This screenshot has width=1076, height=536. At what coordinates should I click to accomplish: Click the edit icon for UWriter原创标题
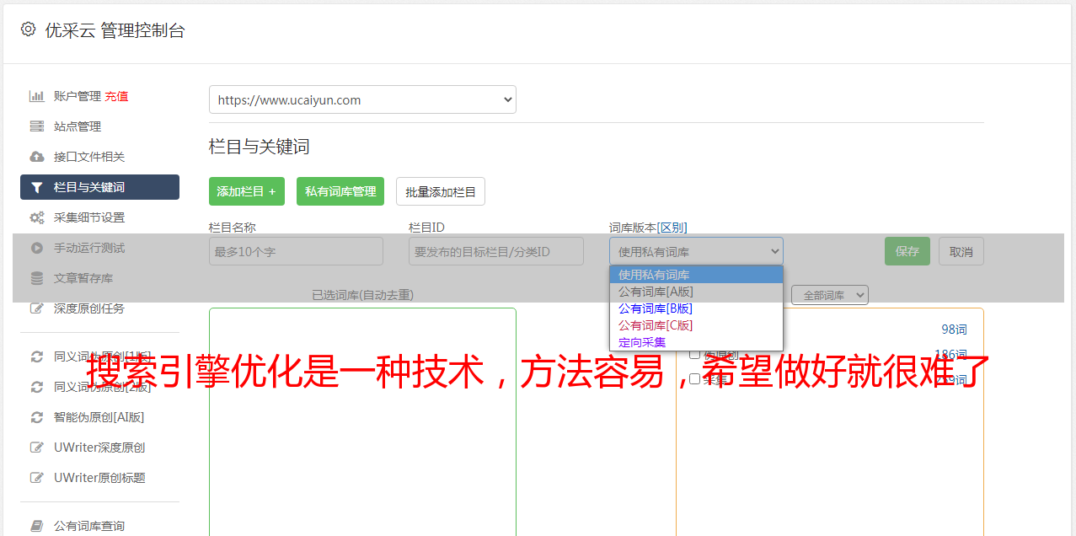pos(36,478)
